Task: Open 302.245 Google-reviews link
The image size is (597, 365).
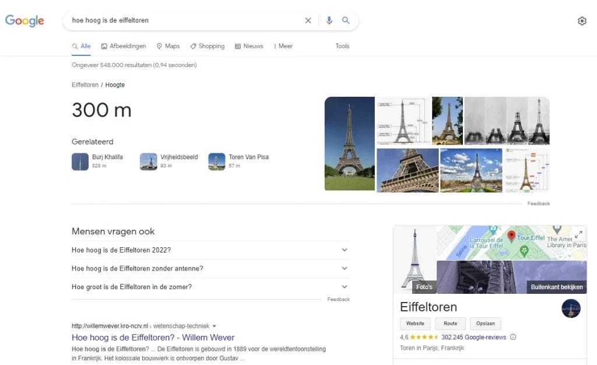Action: click(473, 337)
